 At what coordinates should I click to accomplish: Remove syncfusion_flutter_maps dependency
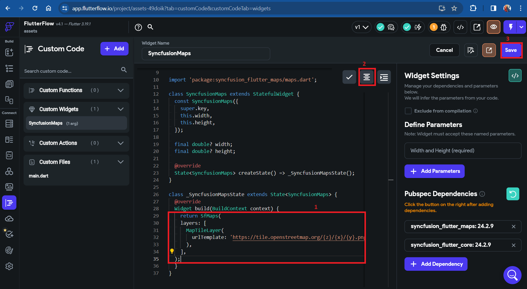(513, 227)
